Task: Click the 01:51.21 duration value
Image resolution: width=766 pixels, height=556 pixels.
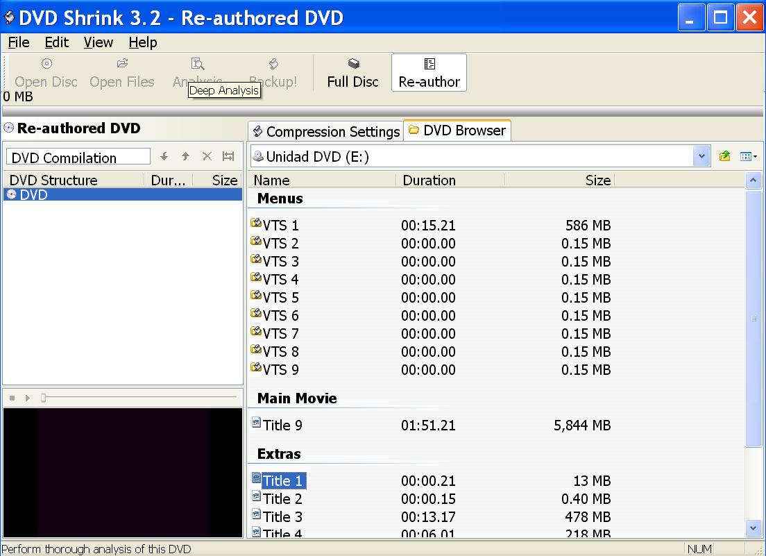Action: [428, 425]
